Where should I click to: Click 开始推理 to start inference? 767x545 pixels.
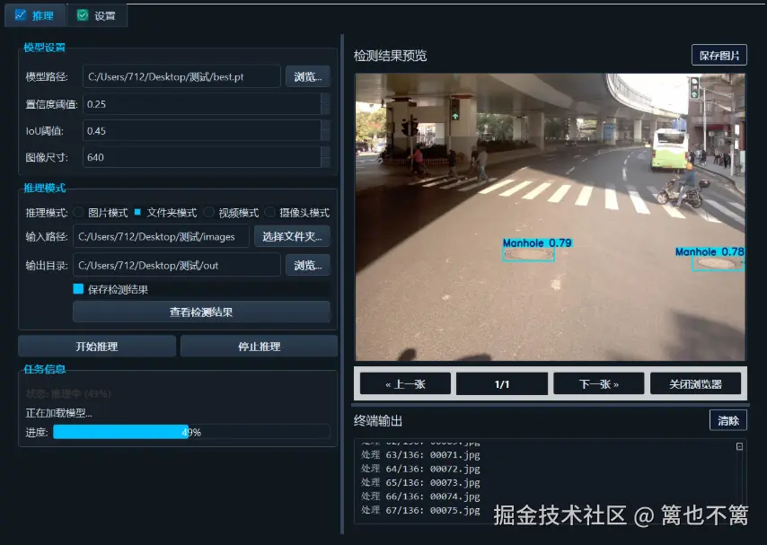(96, 346)
